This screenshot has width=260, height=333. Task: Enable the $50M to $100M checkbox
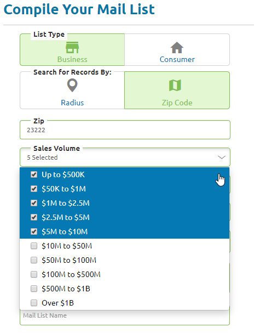pos(34,260)
